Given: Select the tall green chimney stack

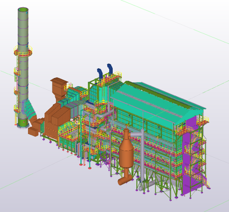Looking at the screenshot, I should [x=23, y=67].
